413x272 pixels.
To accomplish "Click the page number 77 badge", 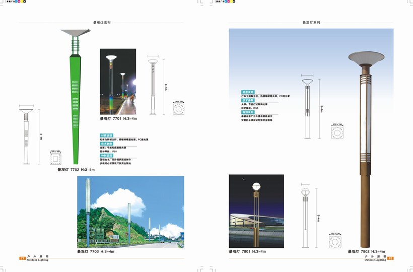I will pos(22,258).
